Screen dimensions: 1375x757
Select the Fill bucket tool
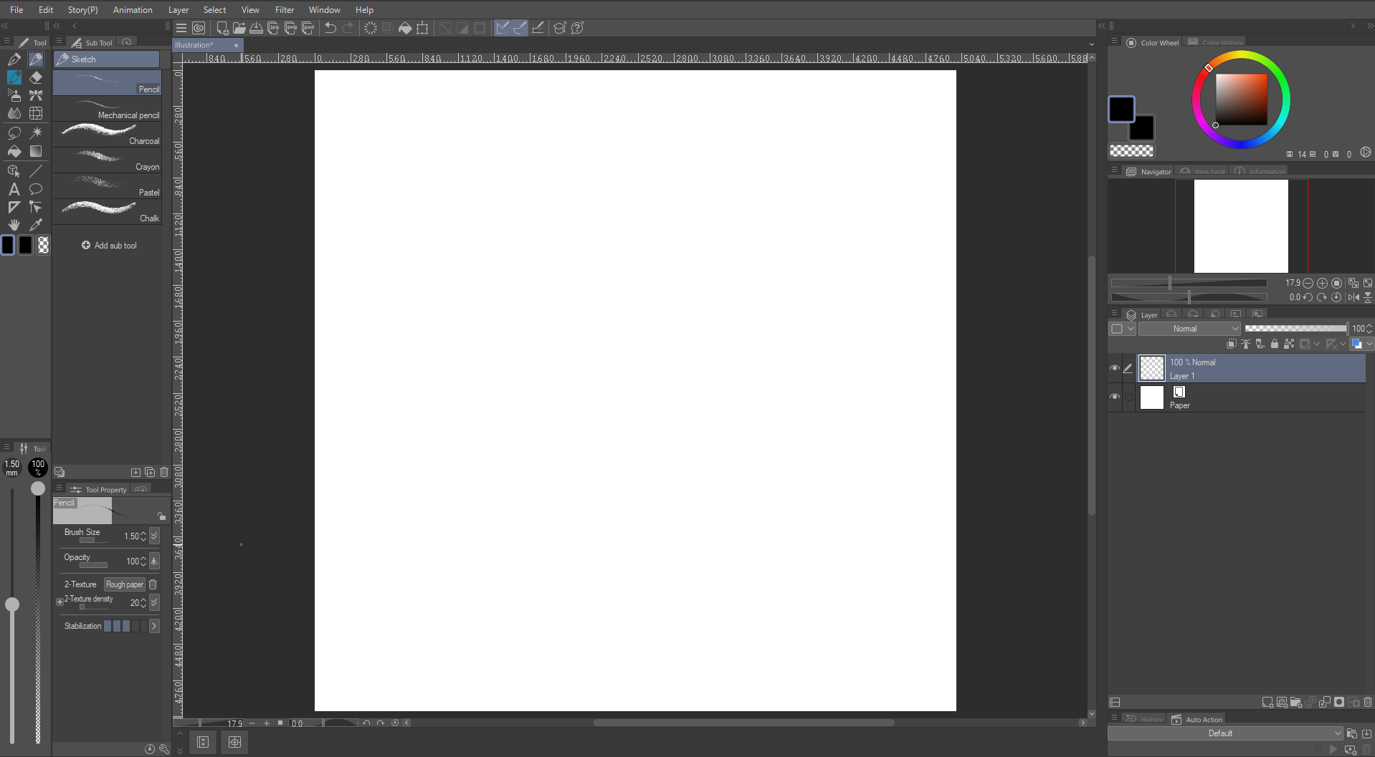pyautogui.click(x=14, y=151)
